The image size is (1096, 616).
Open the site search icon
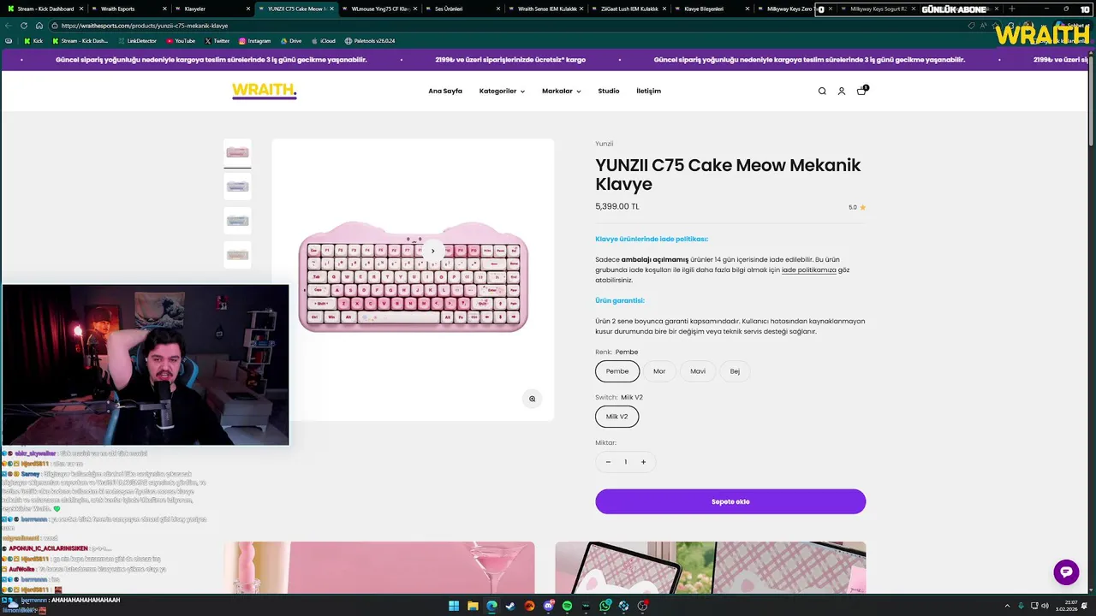(x=822, y=91)
